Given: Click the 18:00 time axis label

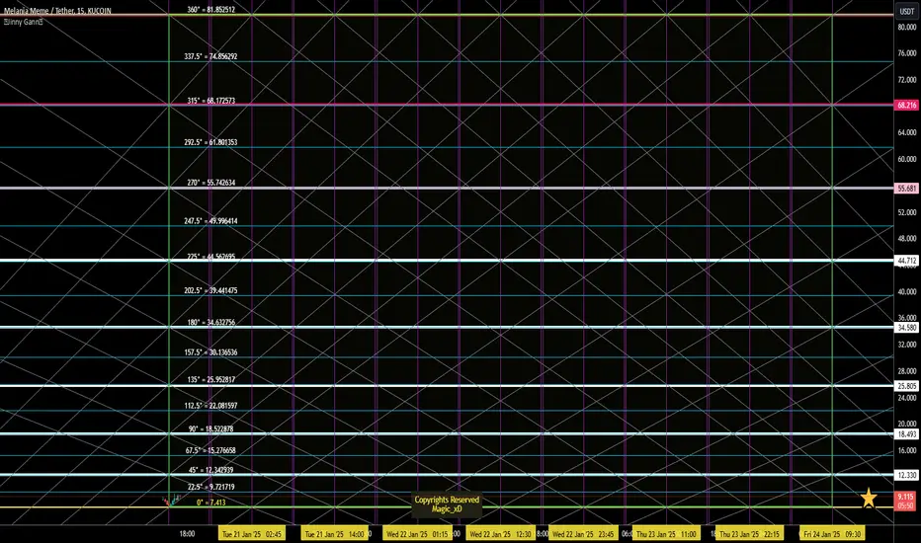Looking at the screenshot, I should tap(187, 533).
